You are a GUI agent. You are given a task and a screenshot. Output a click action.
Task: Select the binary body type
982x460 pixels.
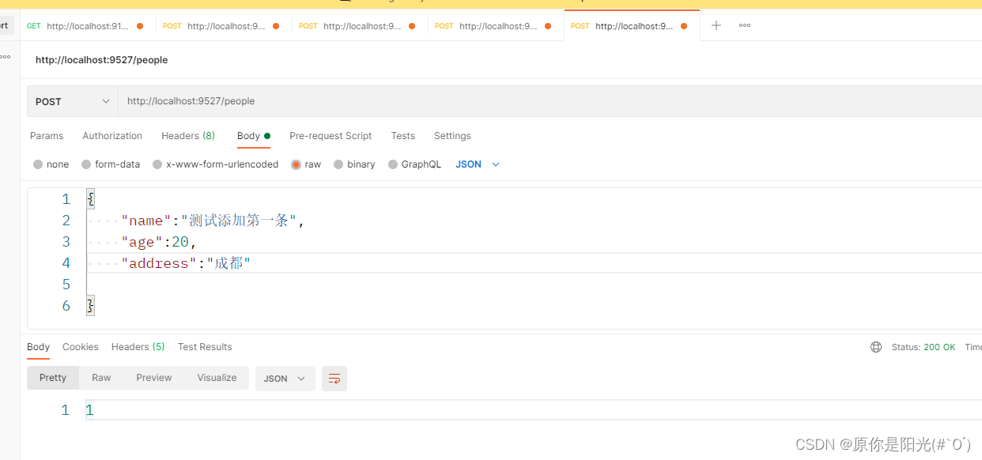click(354, 164)
